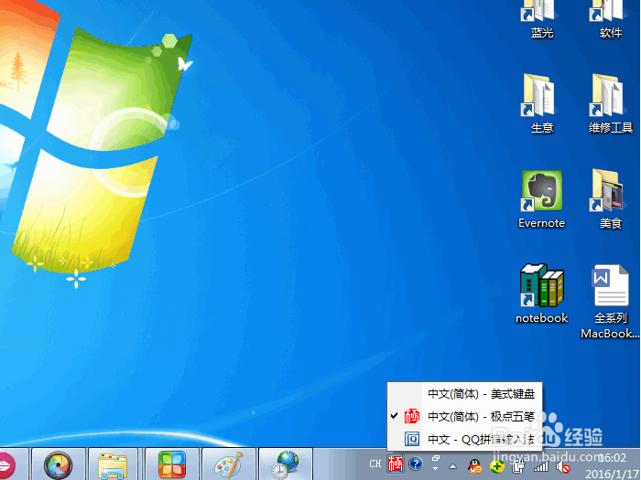Open the four-color tiles taskbar app
This screenshot has height=480, width=641.
click(172, 465)
